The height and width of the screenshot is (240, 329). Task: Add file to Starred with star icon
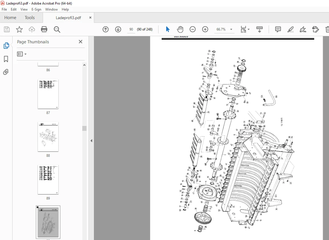tap(19, 29)
